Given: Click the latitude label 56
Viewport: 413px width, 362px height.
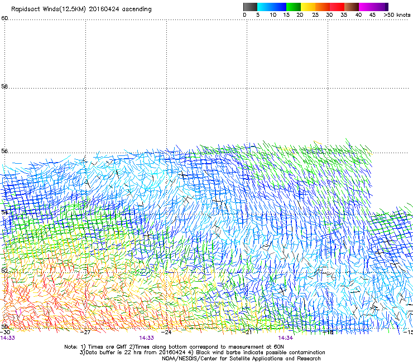Looking at the screenshot, I should pos(4,151).
